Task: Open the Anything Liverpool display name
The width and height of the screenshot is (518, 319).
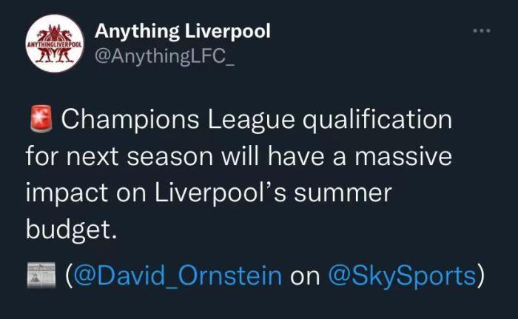Action: [x=183, y=31]
